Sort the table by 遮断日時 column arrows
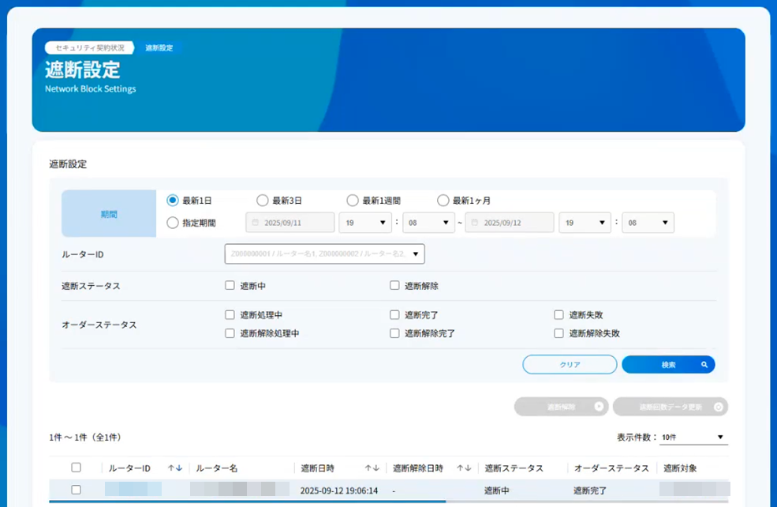777x507 pixels. (x=372, y=468)
